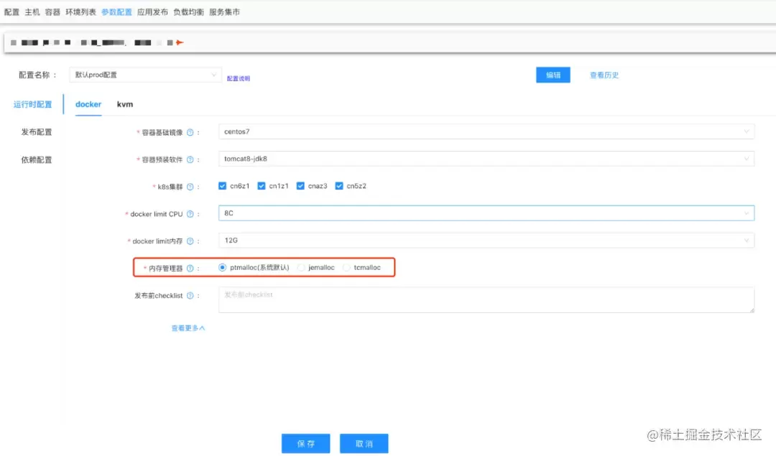Click help icon beside k8s集群
This screenshot has height=456, width=776.
tap(190, 187)
